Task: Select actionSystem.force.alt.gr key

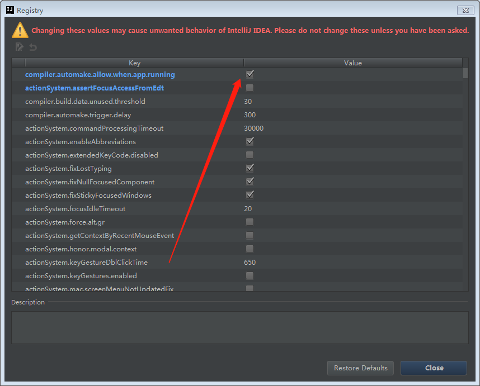Action: click(65, 222)
